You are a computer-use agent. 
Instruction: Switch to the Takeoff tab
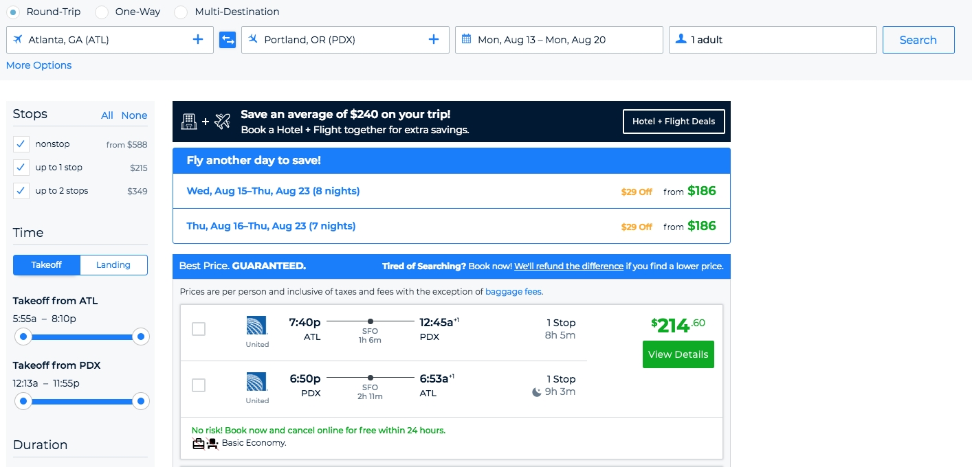pos(47,265)
